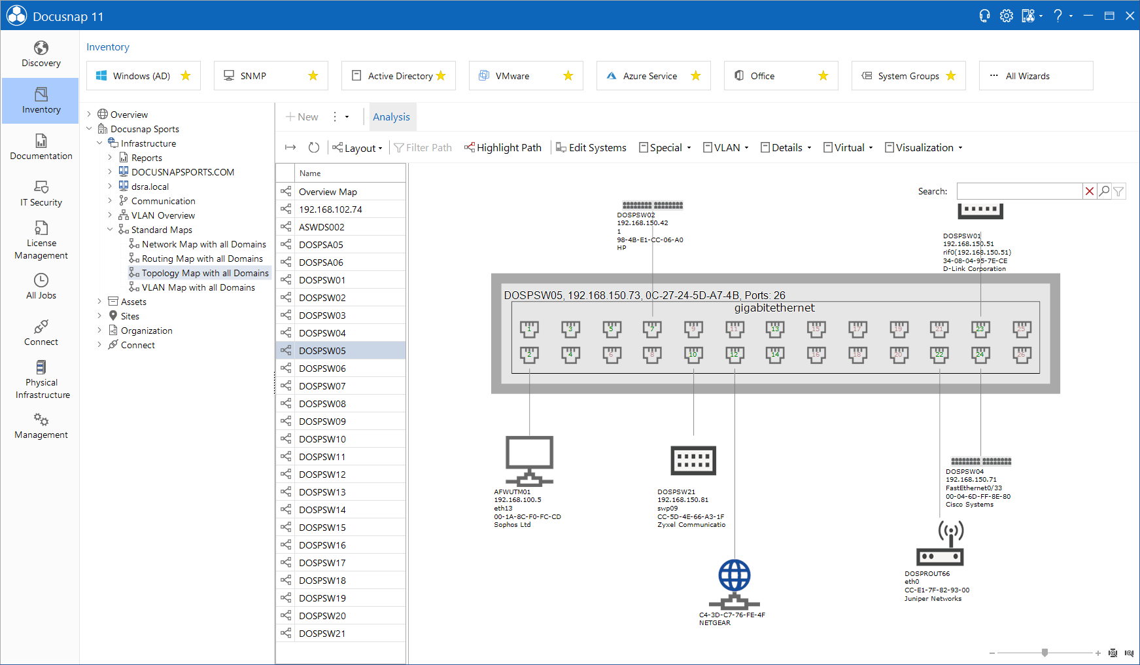Open the All Jobs sidebar section
The width and height of the screenshot is (1140, 665).
(x=41, y=287)
